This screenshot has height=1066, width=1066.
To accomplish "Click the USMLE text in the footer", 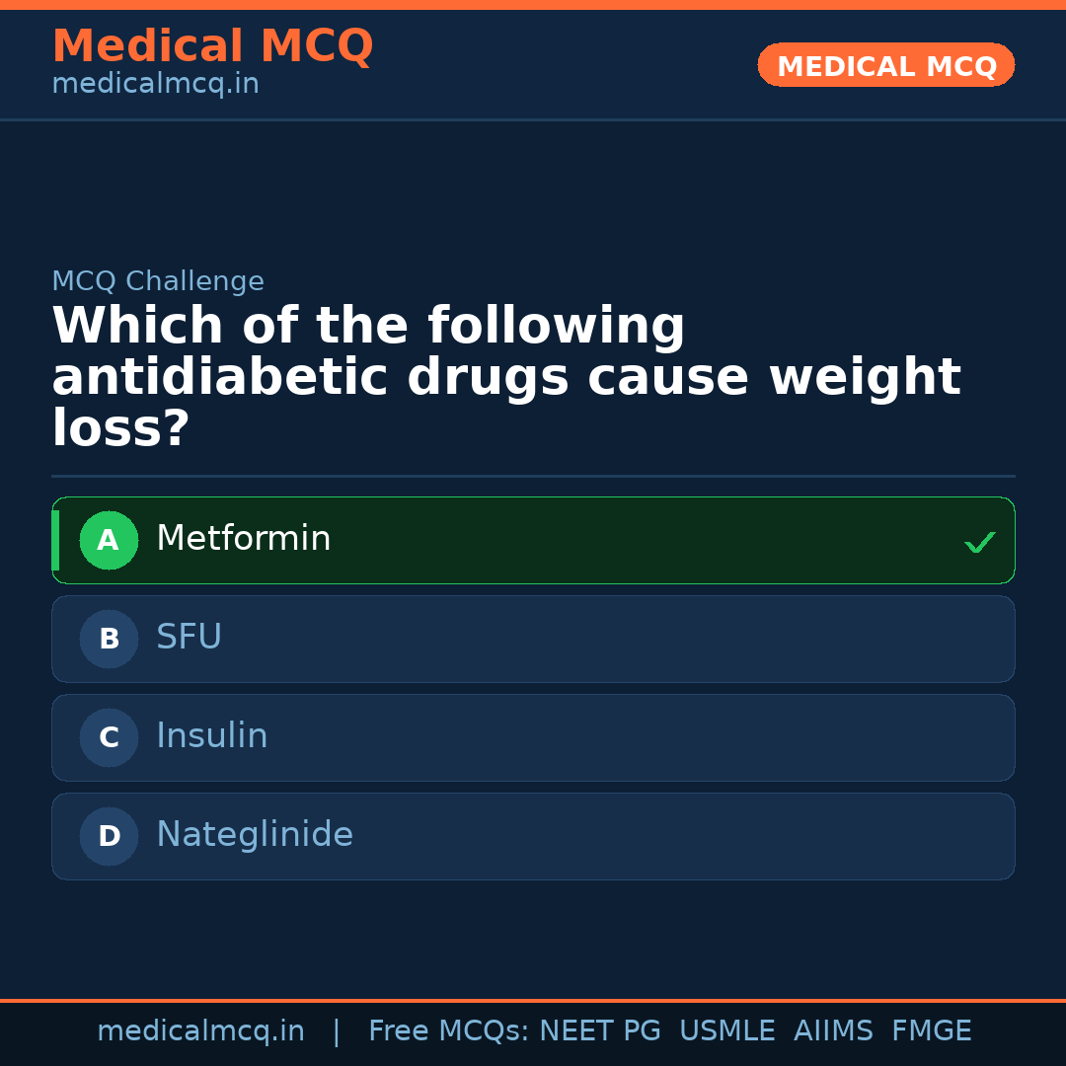I will [726, 1031].
